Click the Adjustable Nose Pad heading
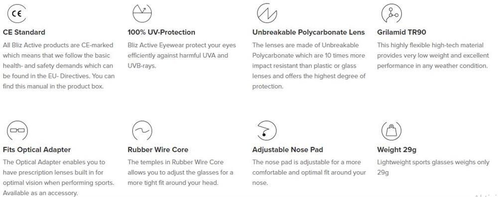The image size is (498, 197). tap(287, 149)
